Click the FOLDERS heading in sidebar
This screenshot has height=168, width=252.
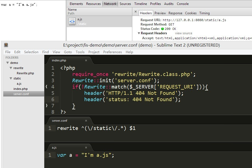coord(12,58)
